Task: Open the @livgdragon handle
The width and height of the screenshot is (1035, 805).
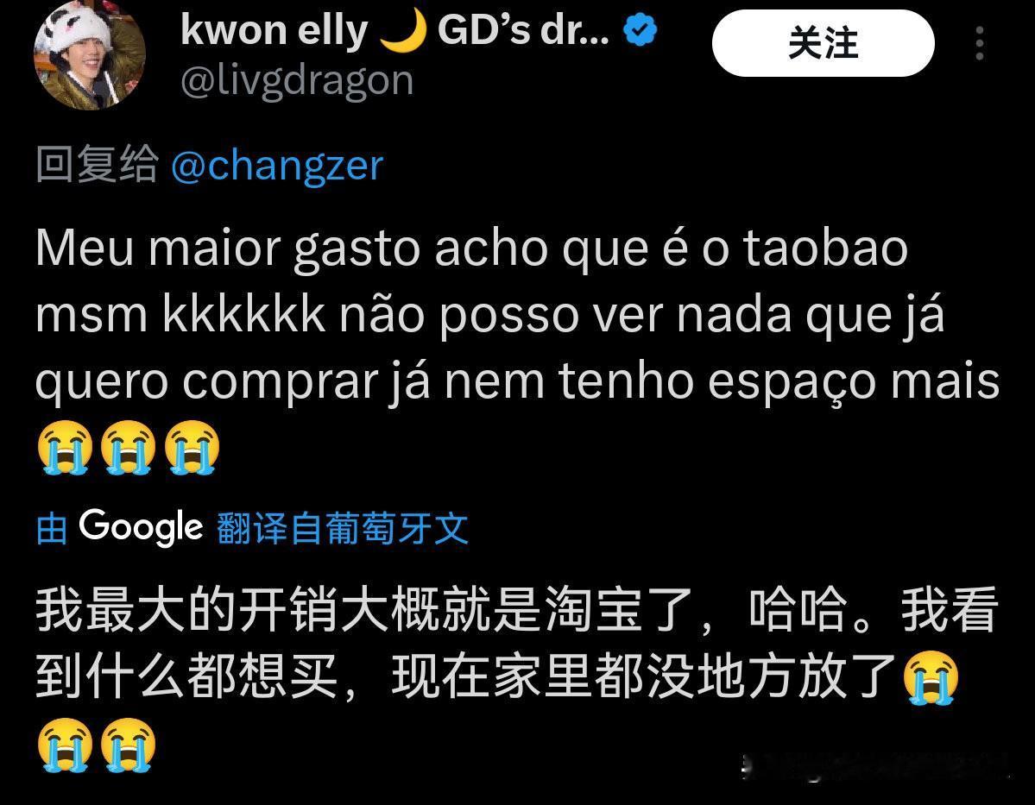Action: [297, 82]
